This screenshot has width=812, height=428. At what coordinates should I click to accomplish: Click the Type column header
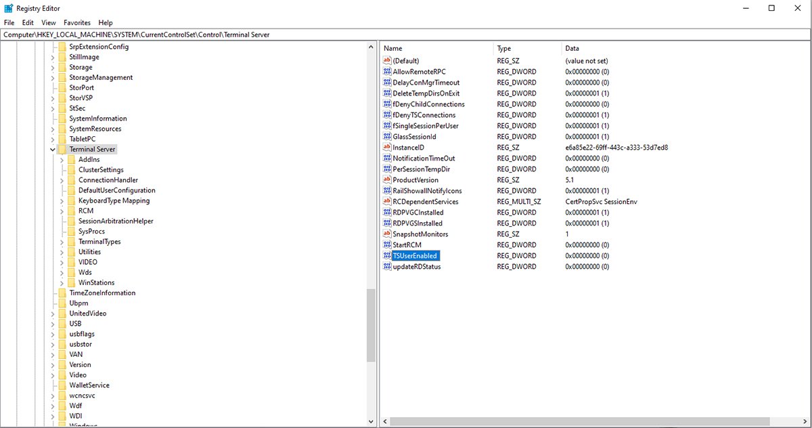[526, 49]
